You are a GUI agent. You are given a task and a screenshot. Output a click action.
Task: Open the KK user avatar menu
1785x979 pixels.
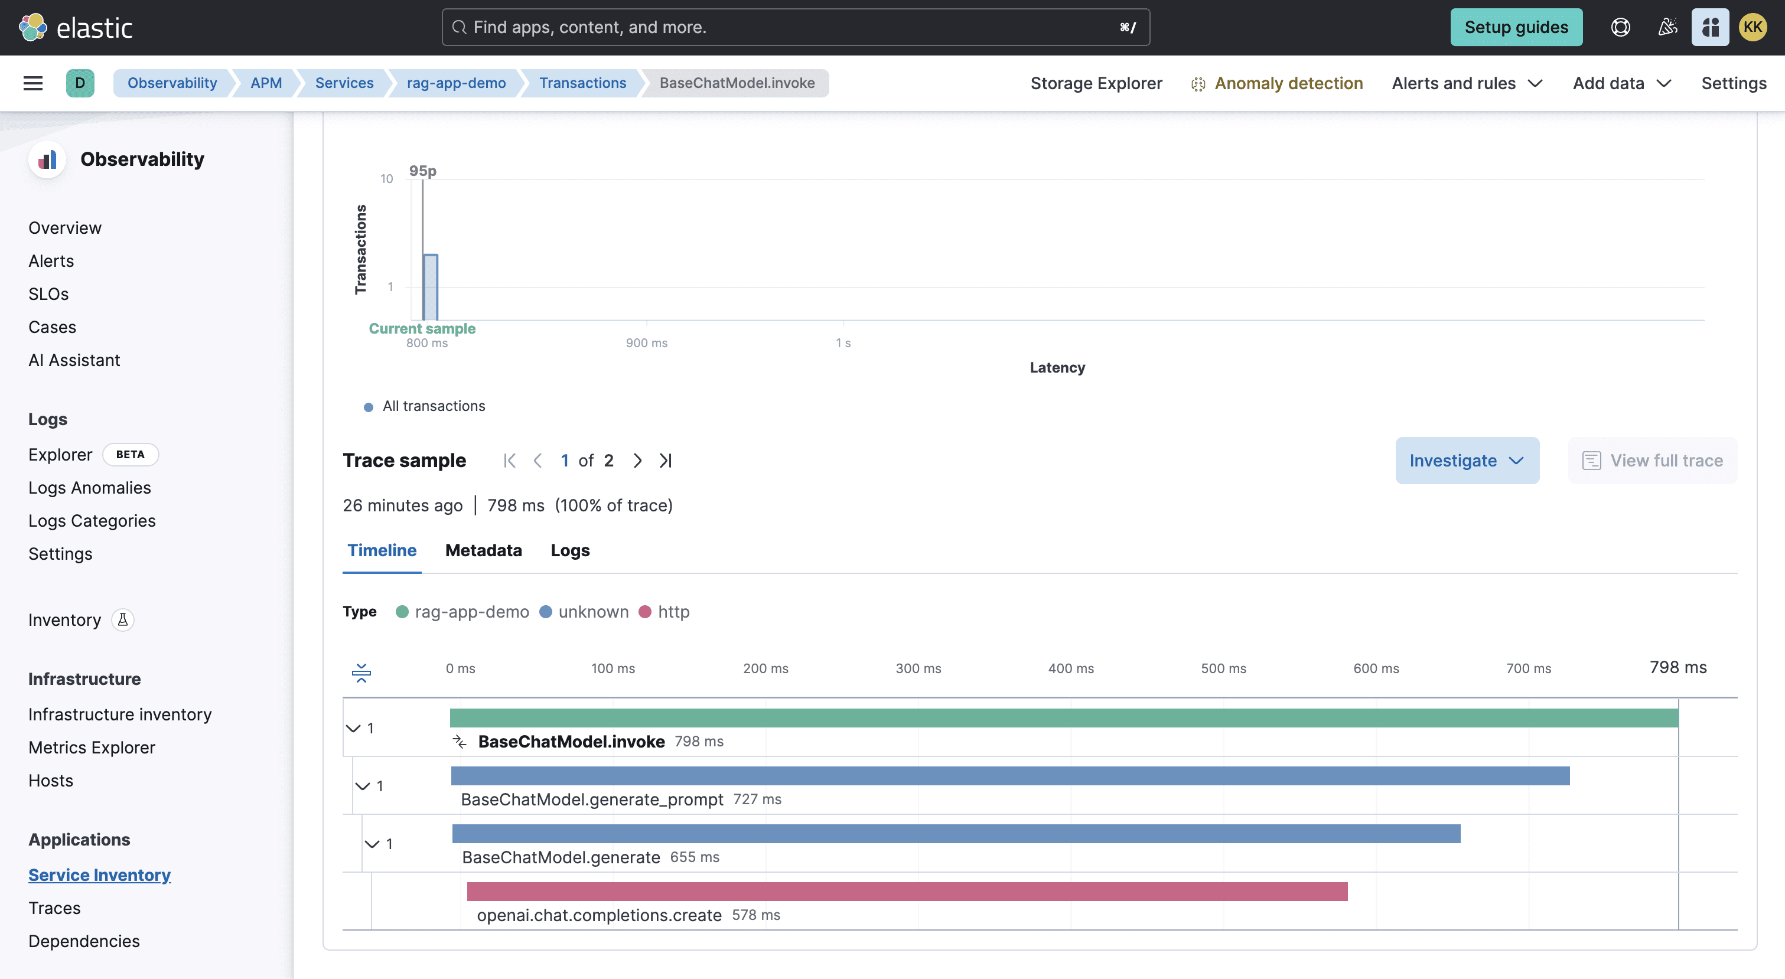1753,27
